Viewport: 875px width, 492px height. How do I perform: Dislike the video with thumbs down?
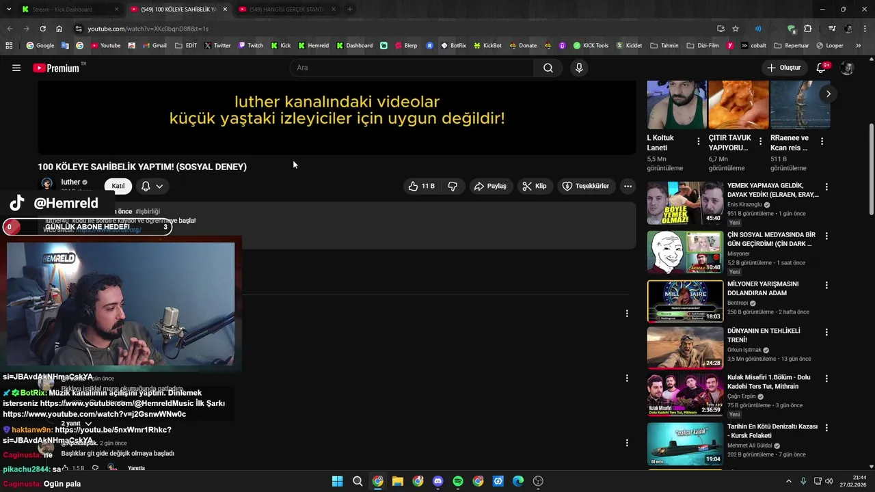[x=453, y=186]
